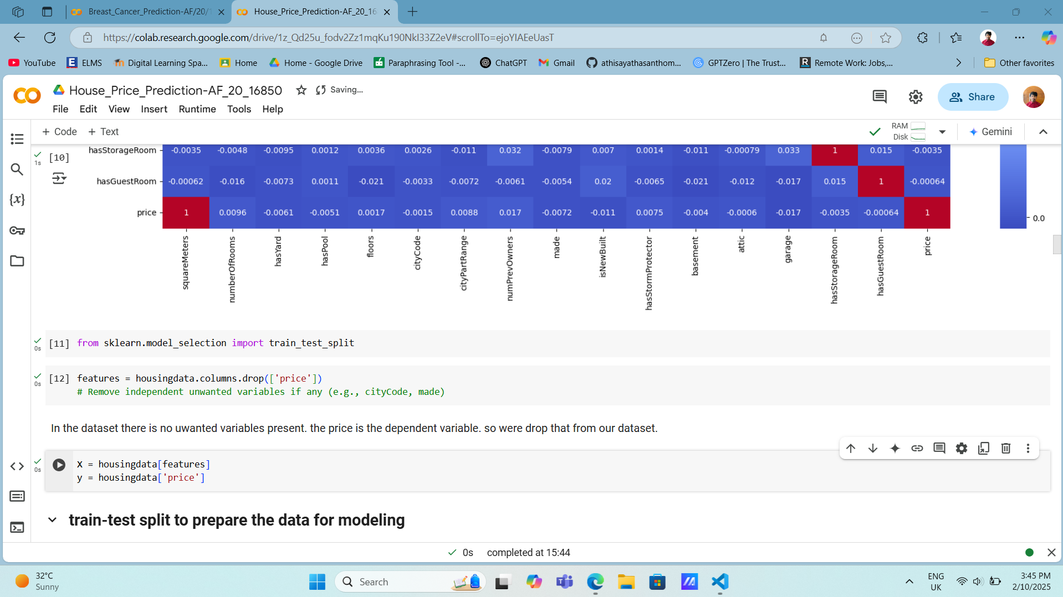
Task: Open the YouTube bookmark
Action: (x=32, y=63)
